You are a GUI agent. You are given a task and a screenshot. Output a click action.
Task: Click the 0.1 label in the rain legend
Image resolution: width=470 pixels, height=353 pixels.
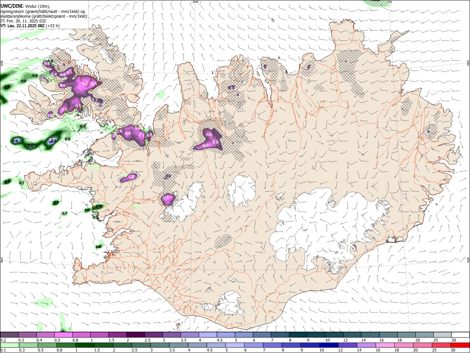pos(3,350)
